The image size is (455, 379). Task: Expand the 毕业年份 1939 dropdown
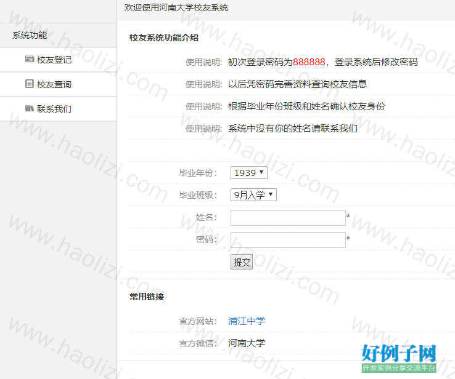[x=248, y=173]
